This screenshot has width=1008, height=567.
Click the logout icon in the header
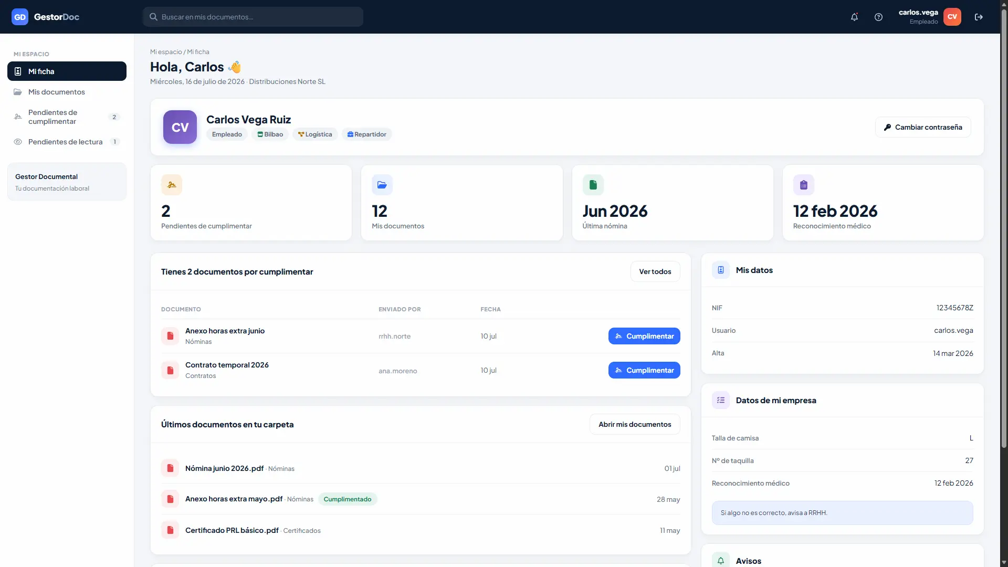coord(979,17)
